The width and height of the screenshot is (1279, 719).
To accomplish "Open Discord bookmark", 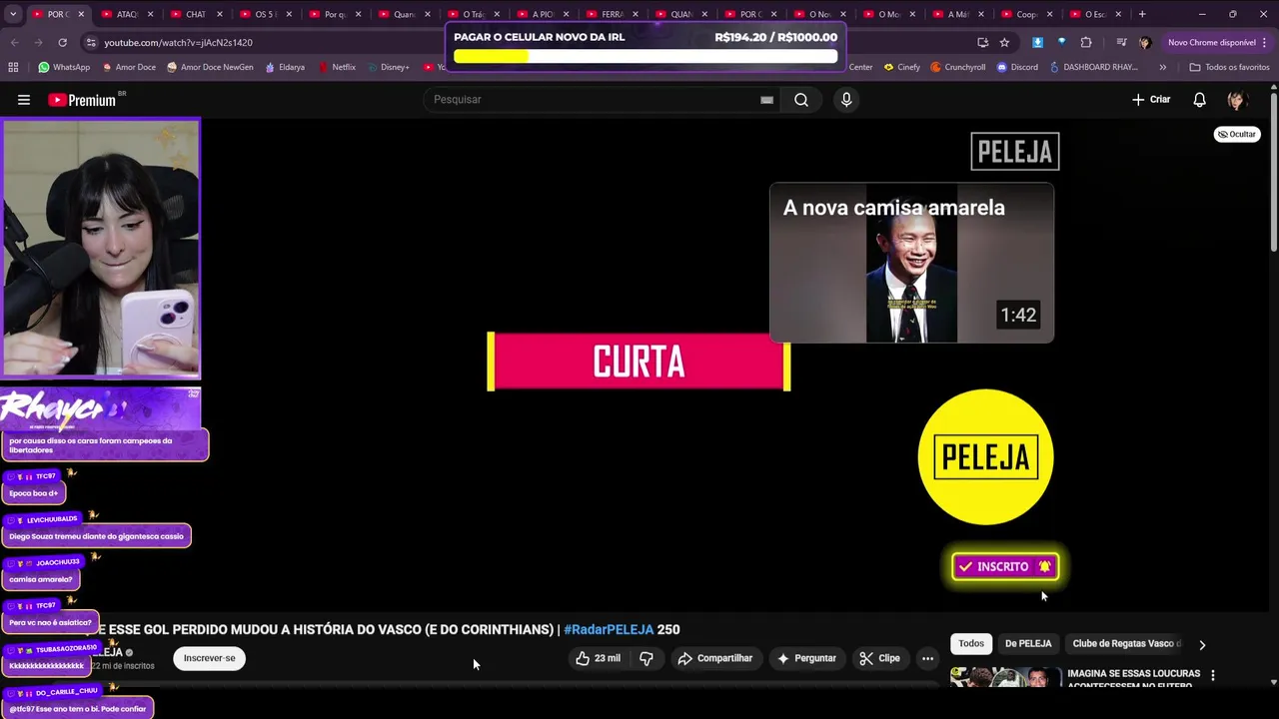I will pos(1016,67).
